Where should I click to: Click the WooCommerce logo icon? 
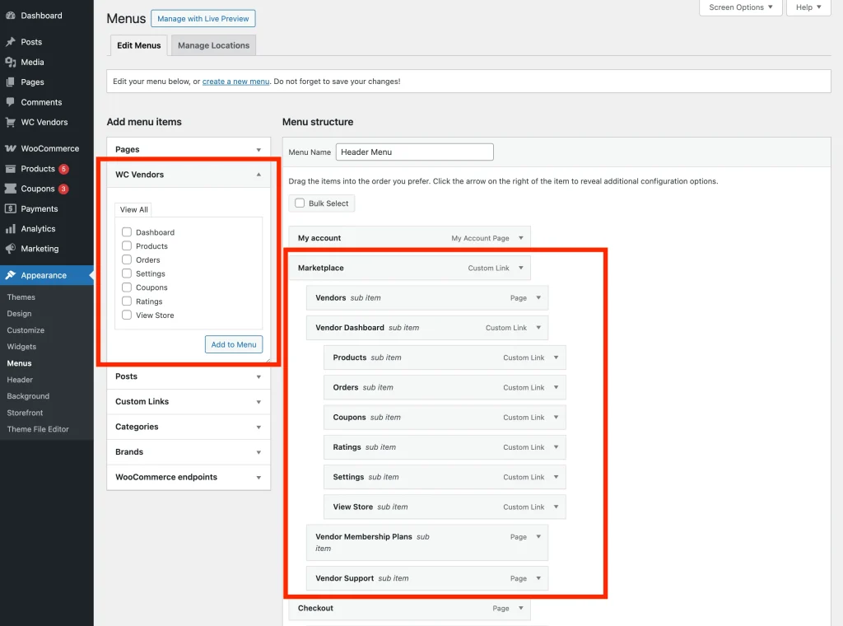click(10, 148)
